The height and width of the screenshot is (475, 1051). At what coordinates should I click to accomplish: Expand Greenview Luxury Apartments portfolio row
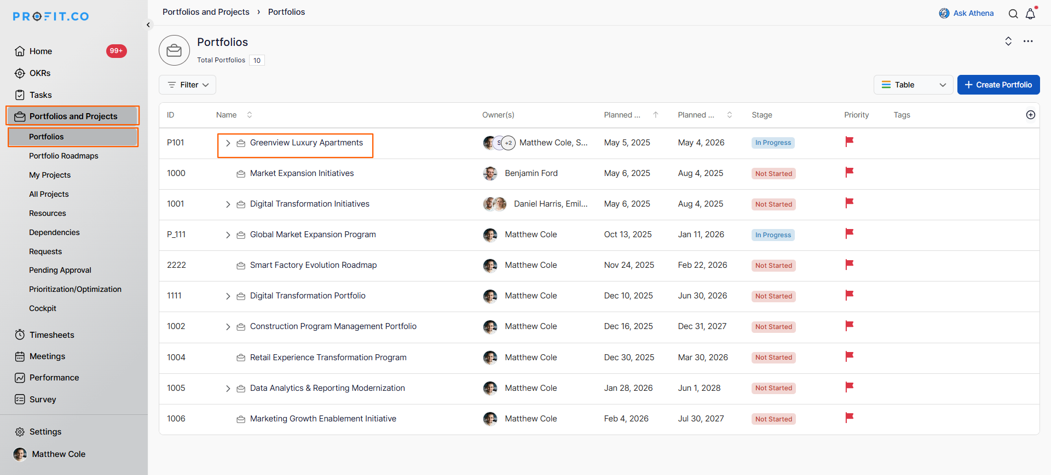pos(228,143)
